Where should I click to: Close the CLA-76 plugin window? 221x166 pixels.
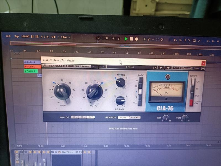(x=203, y=64)
